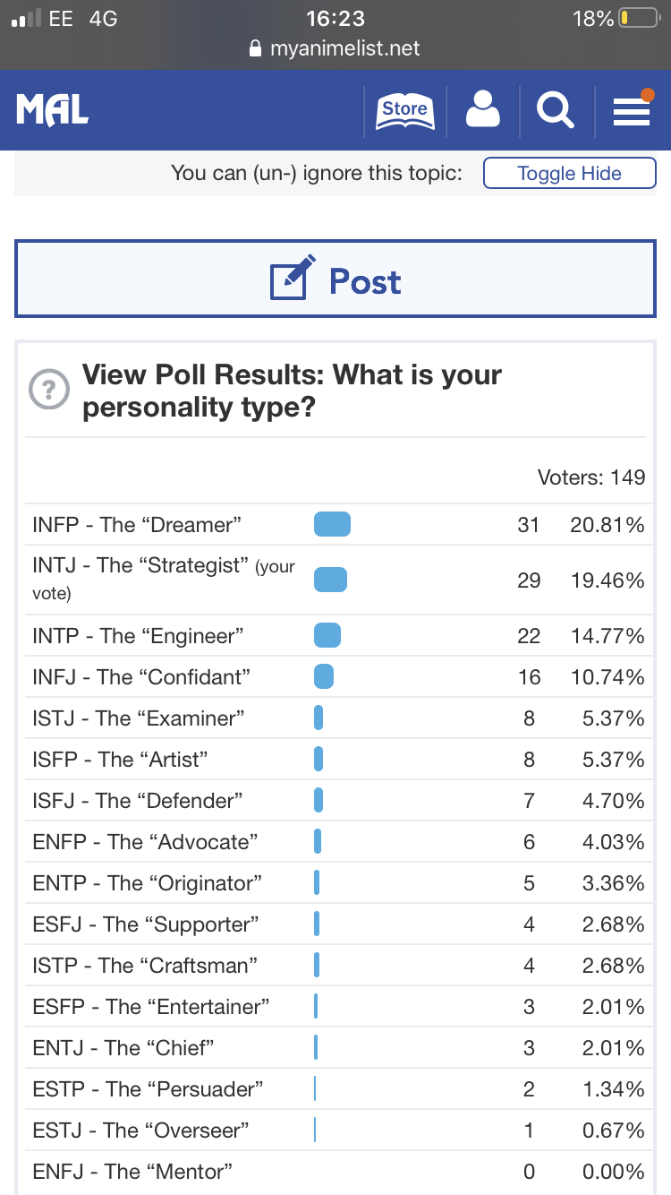This screenshot has height=1195, width=671.
Task: Click the orange notification dot on the menu
Action: (648, 92)
